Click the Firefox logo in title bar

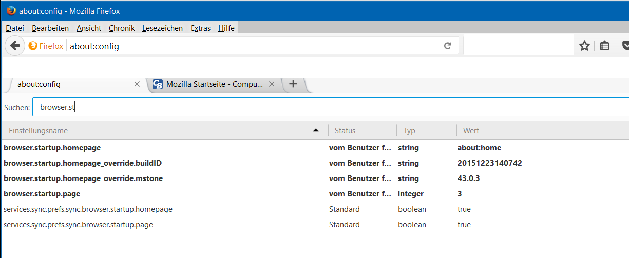pos(11,10)
